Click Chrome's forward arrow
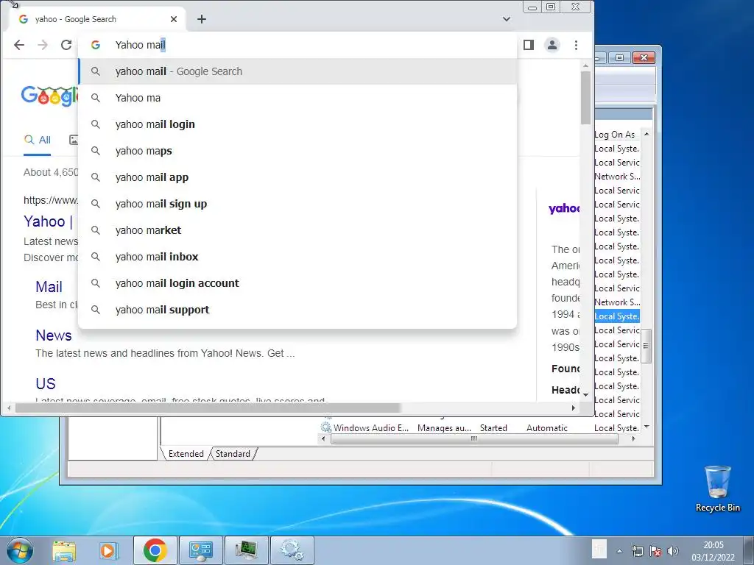 (x=43, y=45)
